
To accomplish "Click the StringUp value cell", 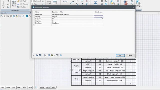I will (x=76, y=17).
